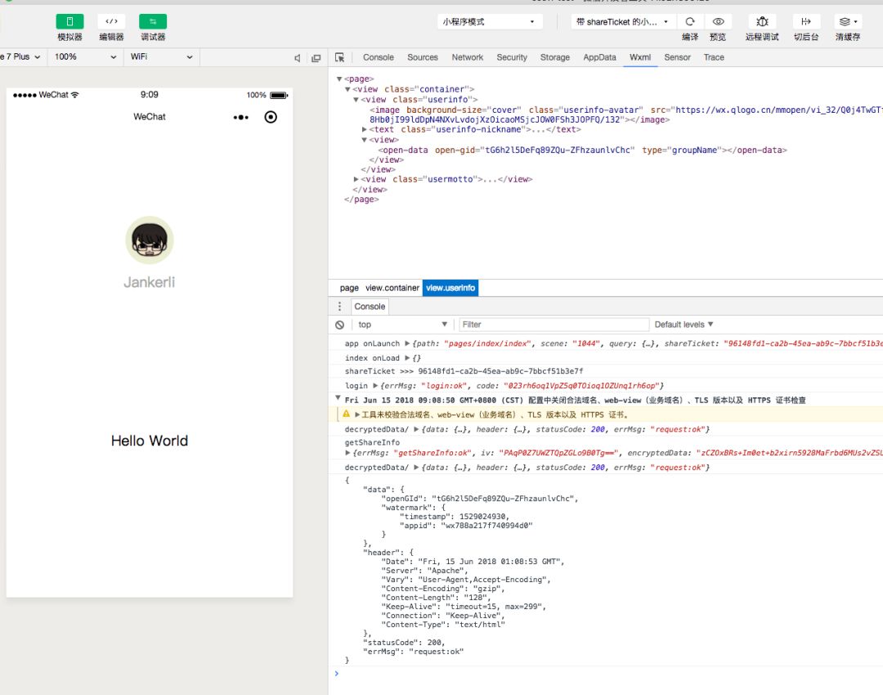
Task: Open remote debugging (远程调试) bug icon
Action: (762, 21)
